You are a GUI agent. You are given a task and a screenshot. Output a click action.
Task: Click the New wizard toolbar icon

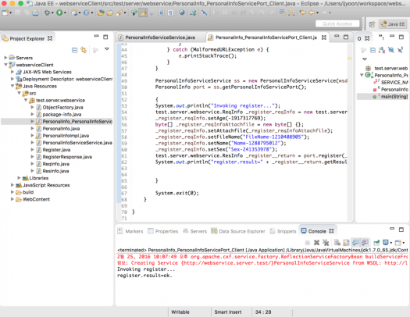(5, 12)
